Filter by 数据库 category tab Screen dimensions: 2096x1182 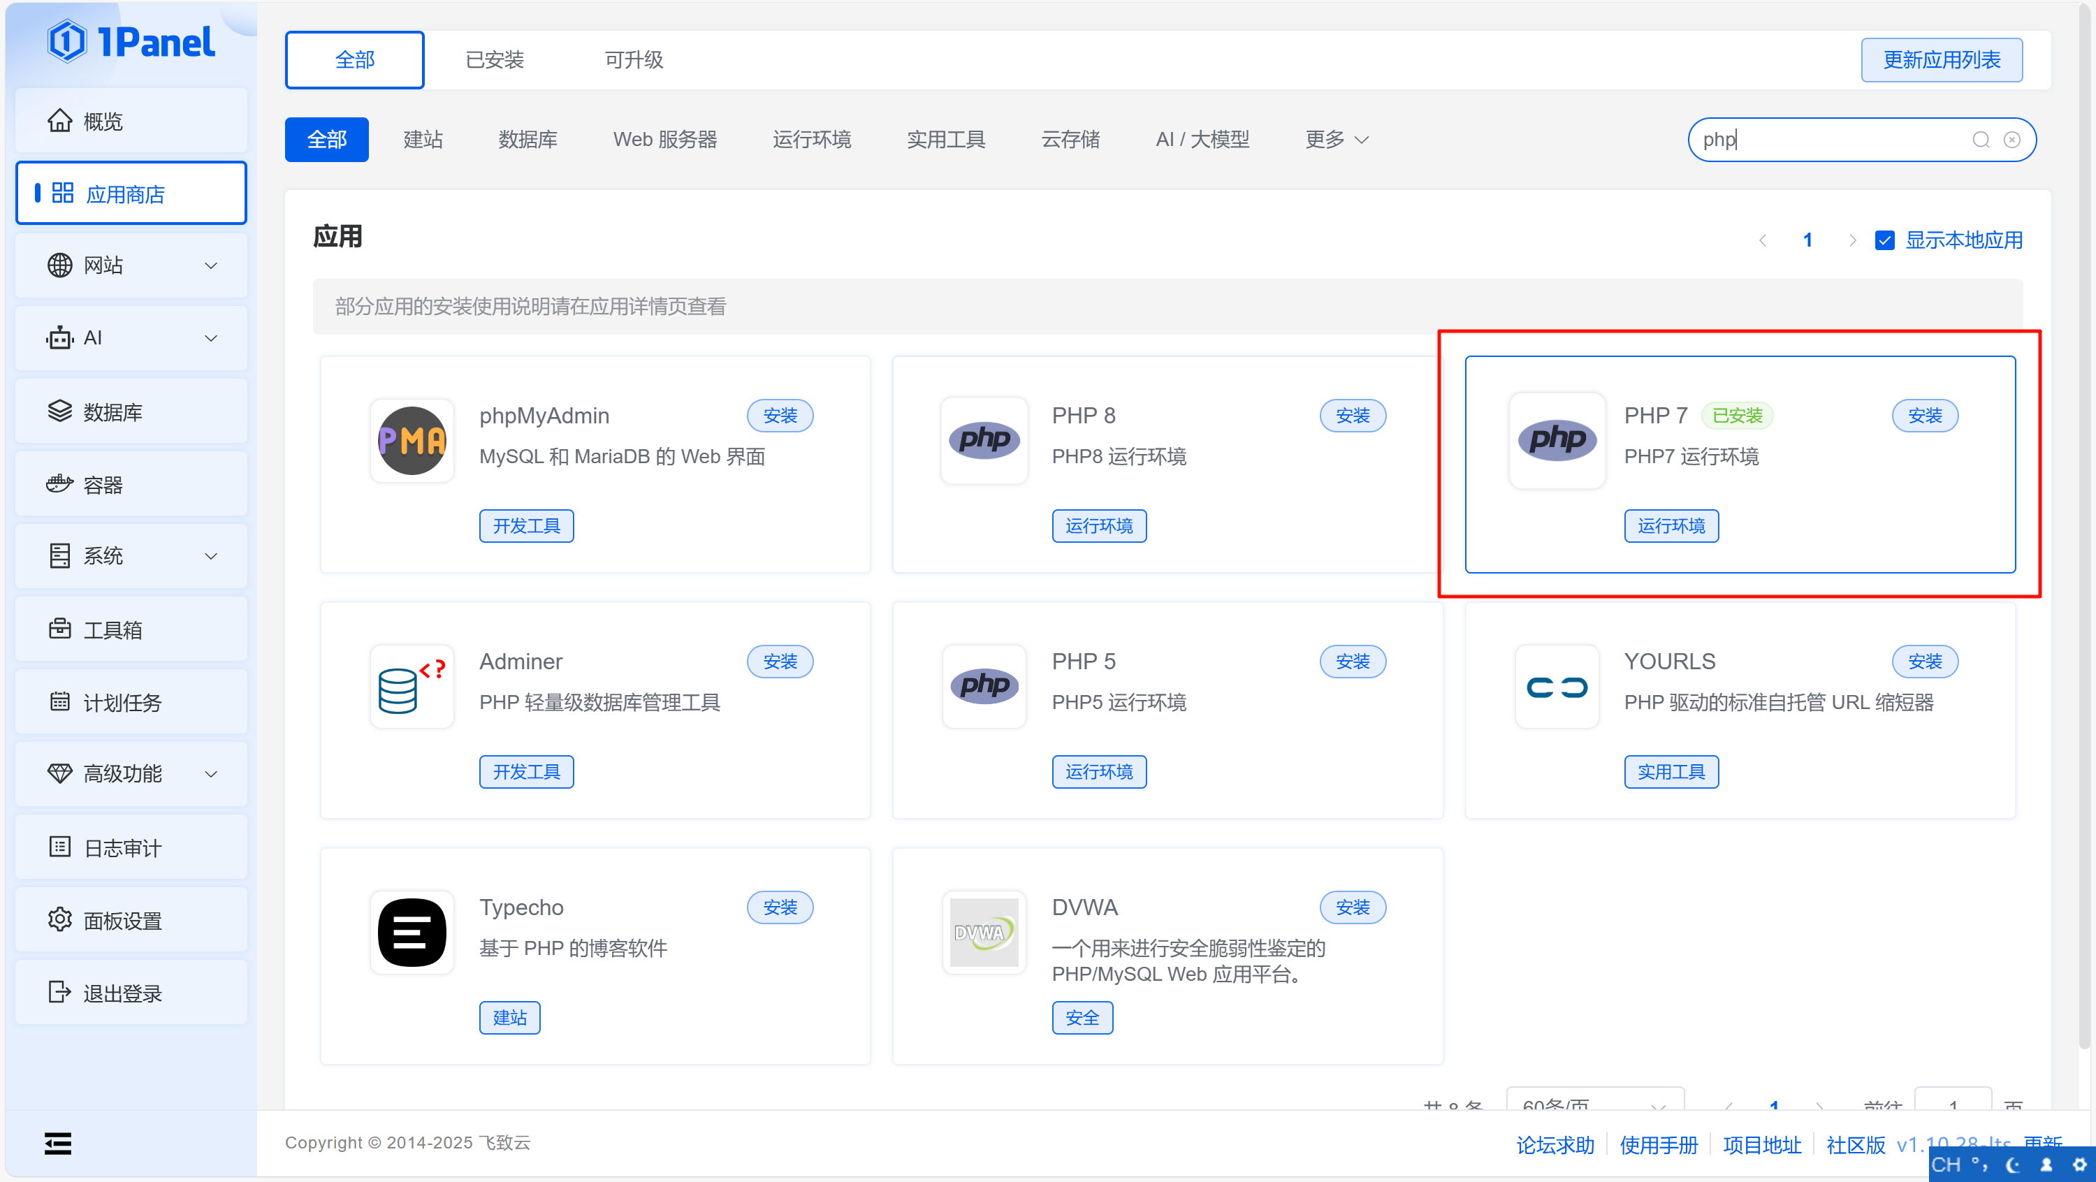(x=528, y=140)
